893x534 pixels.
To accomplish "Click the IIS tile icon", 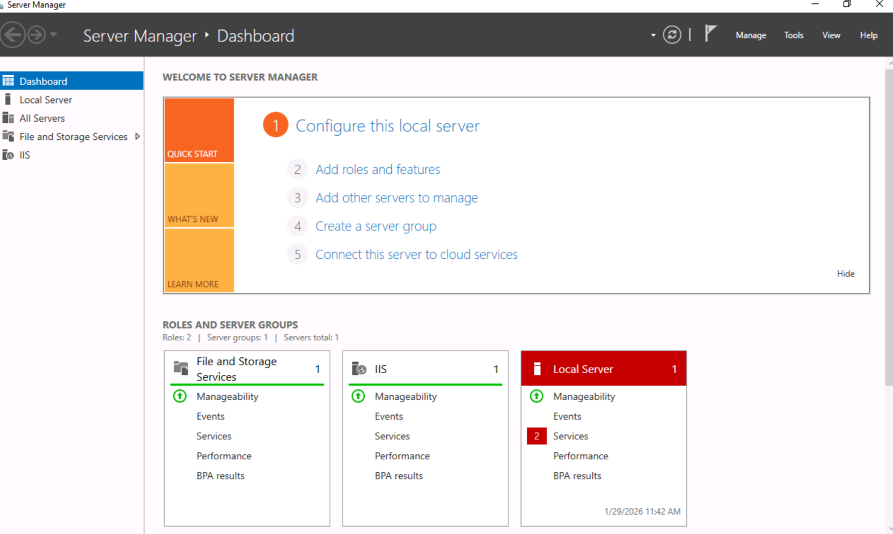I will [359, 369].
